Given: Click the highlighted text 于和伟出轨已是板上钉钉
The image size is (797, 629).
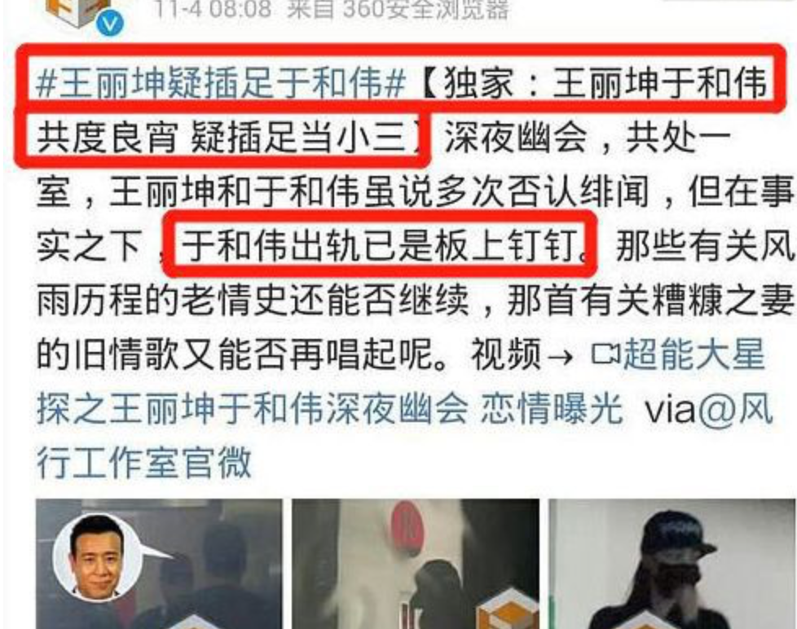Looking at the screenshot, I should point(381,245).
